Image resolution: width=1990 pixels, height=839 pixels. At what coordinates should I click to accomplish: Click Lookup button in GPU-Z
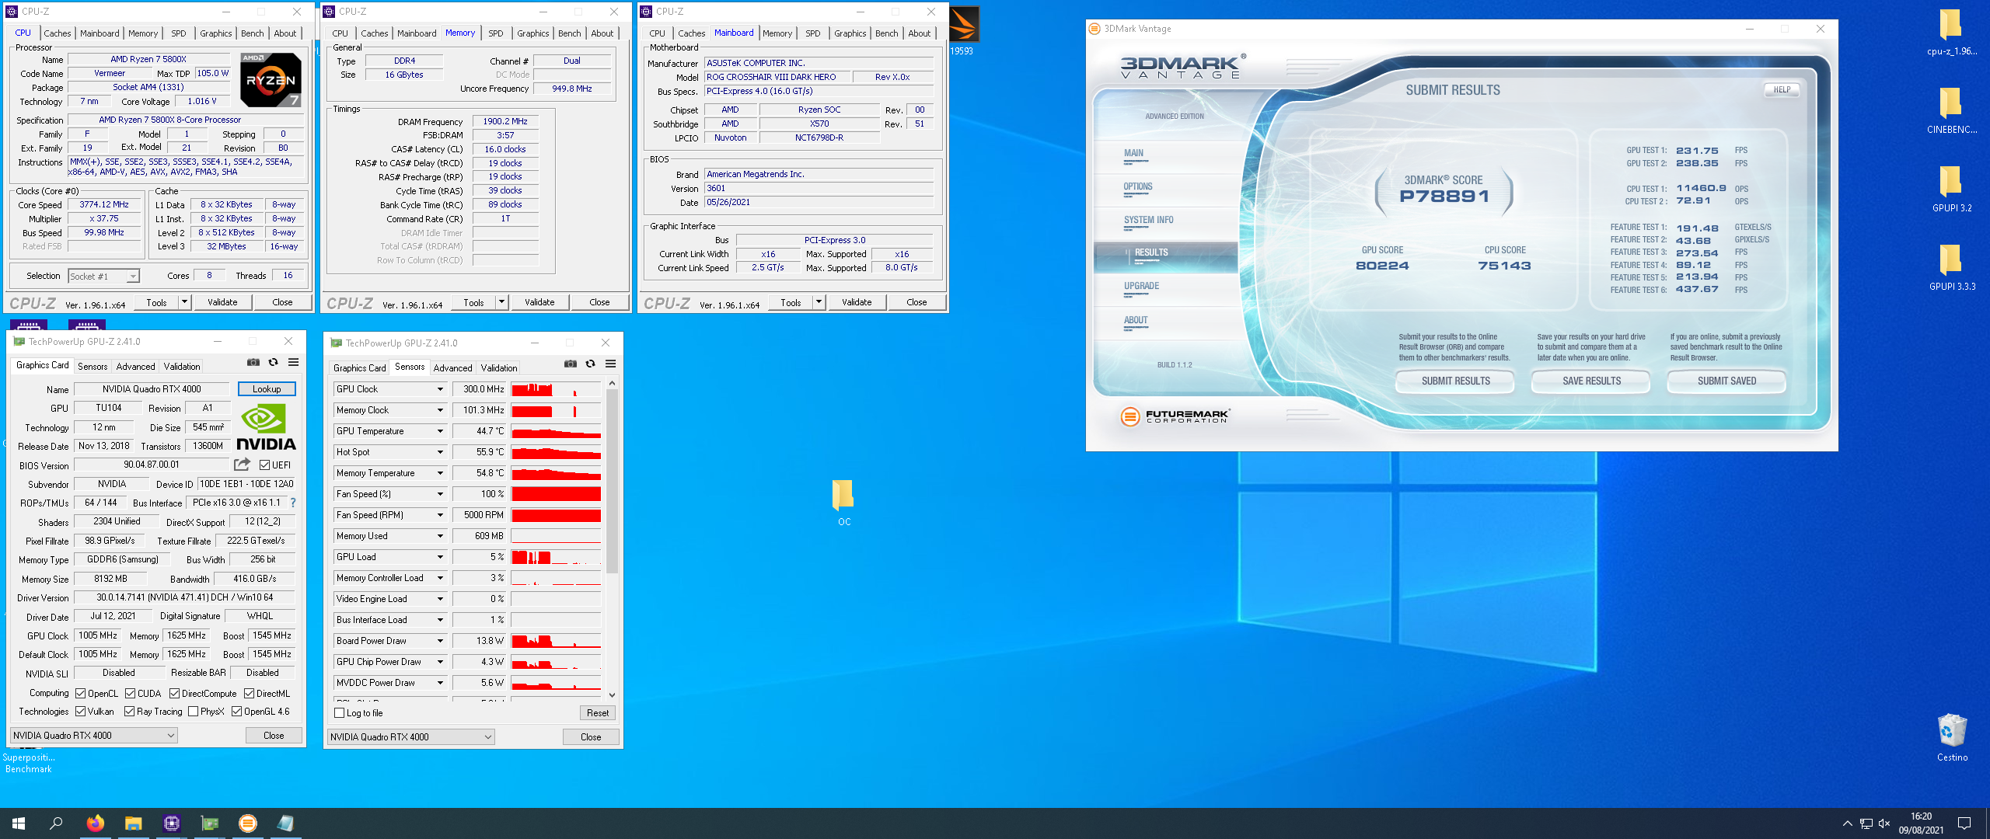click(267, 389)
